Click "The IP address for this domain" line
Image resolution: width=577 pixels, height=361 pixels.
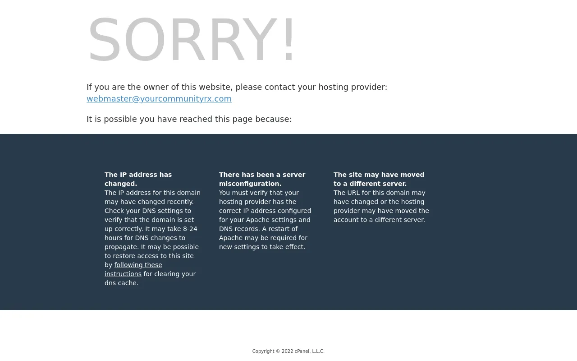[153, 193]
